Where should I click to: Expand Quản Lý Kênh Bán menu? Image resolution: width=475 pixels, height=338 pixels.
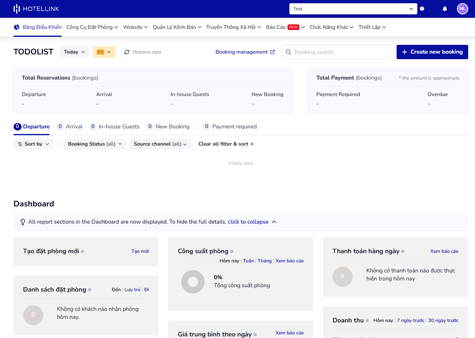tap(177, 27)
